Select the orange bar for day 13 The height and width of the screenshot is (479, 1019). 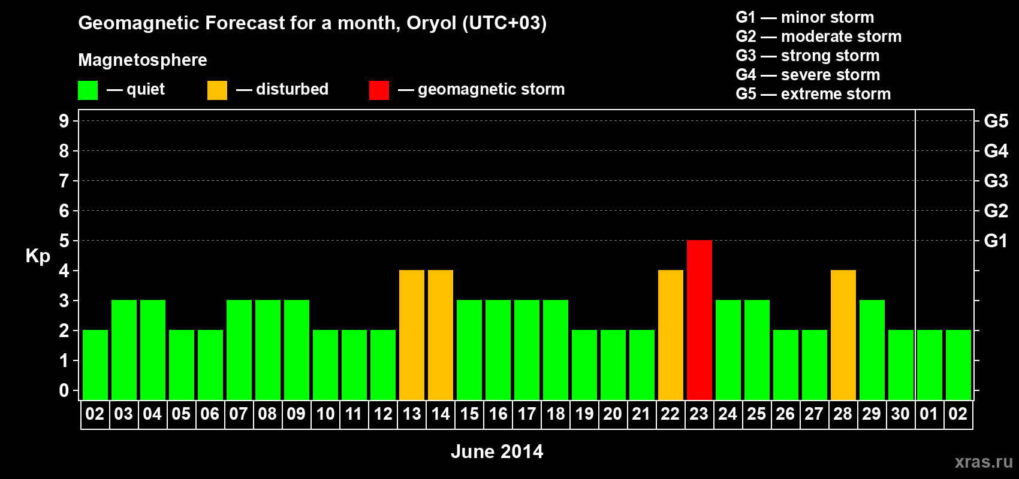coord(412,335)
